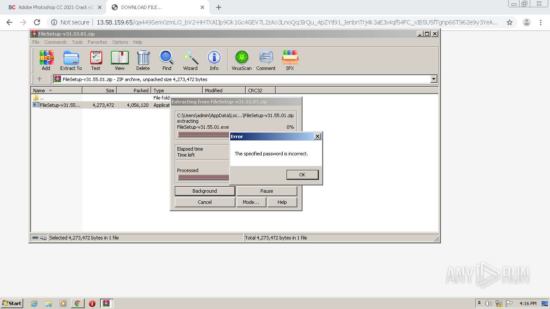
Task: Open the Tools menu
Action: coord(77,42)
